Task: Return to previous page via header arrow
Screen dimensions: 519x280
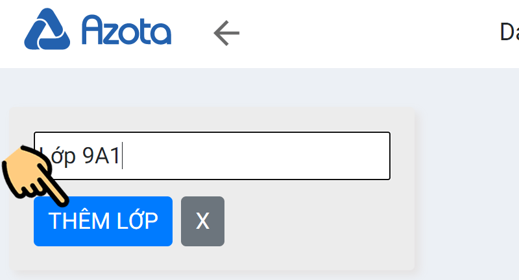Action: point(226,32)
